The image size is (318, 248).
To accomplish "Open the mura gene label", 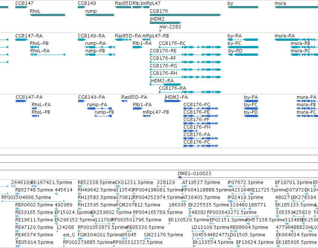I will point(280,3).
